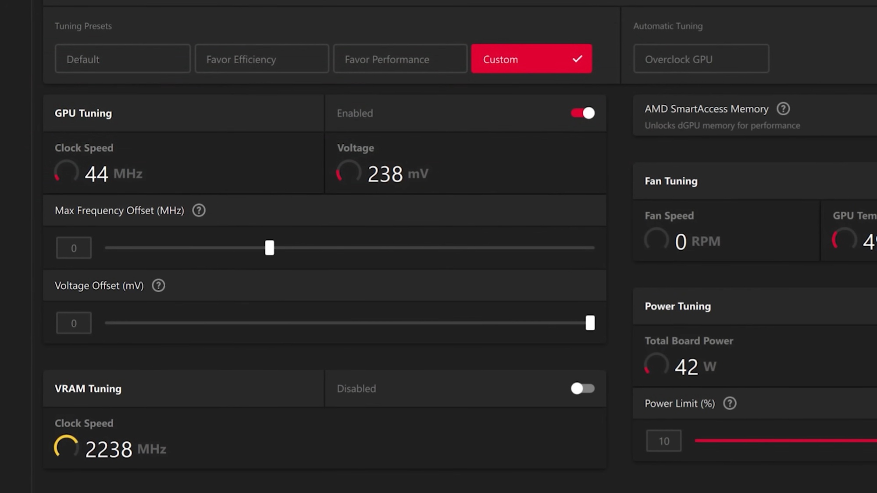The height and width of the screenshot is (493, 877).
Task: Click the Max Frequency Offset slider handle
Action: (x=270, y=248)
